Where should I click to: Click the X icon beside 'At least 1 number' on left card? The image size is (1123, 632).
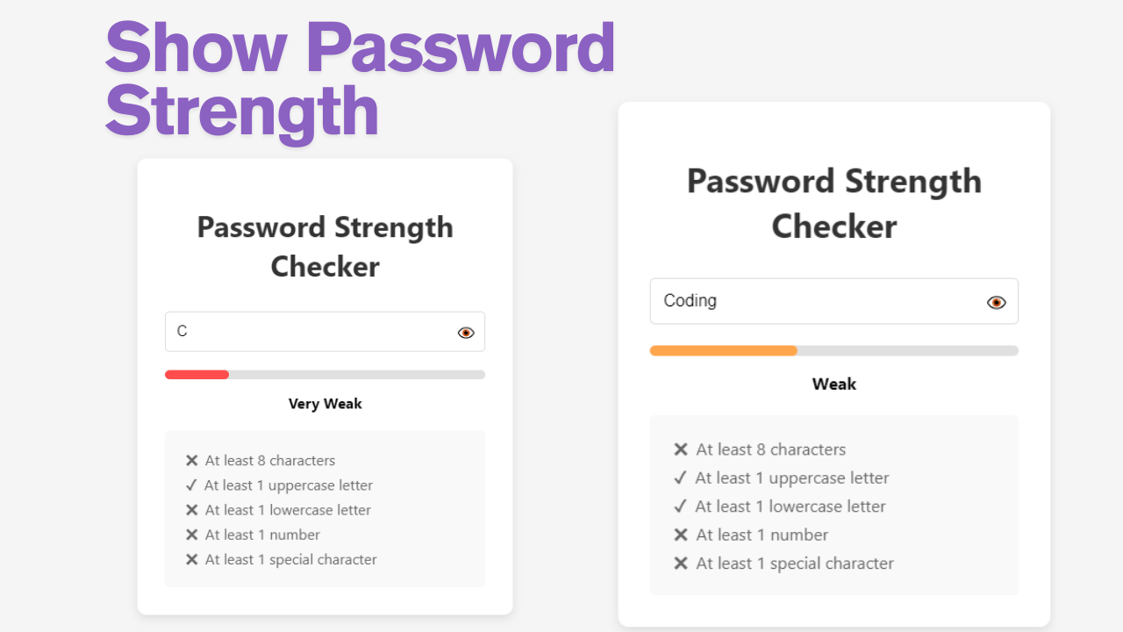[x=191, y=535]
